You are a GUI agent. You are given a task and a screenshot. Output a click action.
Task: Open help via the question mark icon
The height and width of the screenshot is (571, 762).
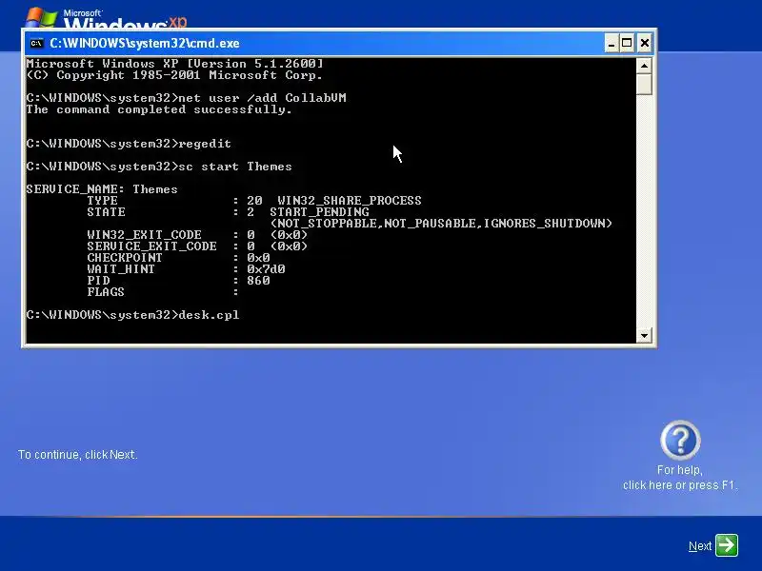pyautogui.click(x=680, y=440)
